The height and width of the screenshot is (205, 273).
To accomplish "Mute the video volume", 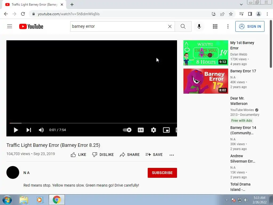I will pyautogui.click(x=41, y=130).
